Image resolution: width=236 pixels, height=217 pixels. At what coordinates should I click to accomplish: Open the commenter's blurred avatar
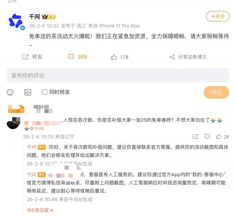(x=13, y=123)
